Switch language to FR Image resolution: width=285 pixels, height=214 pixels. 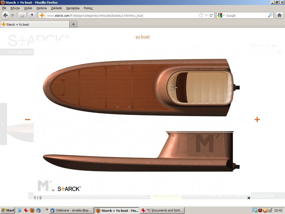click(267, 46)
